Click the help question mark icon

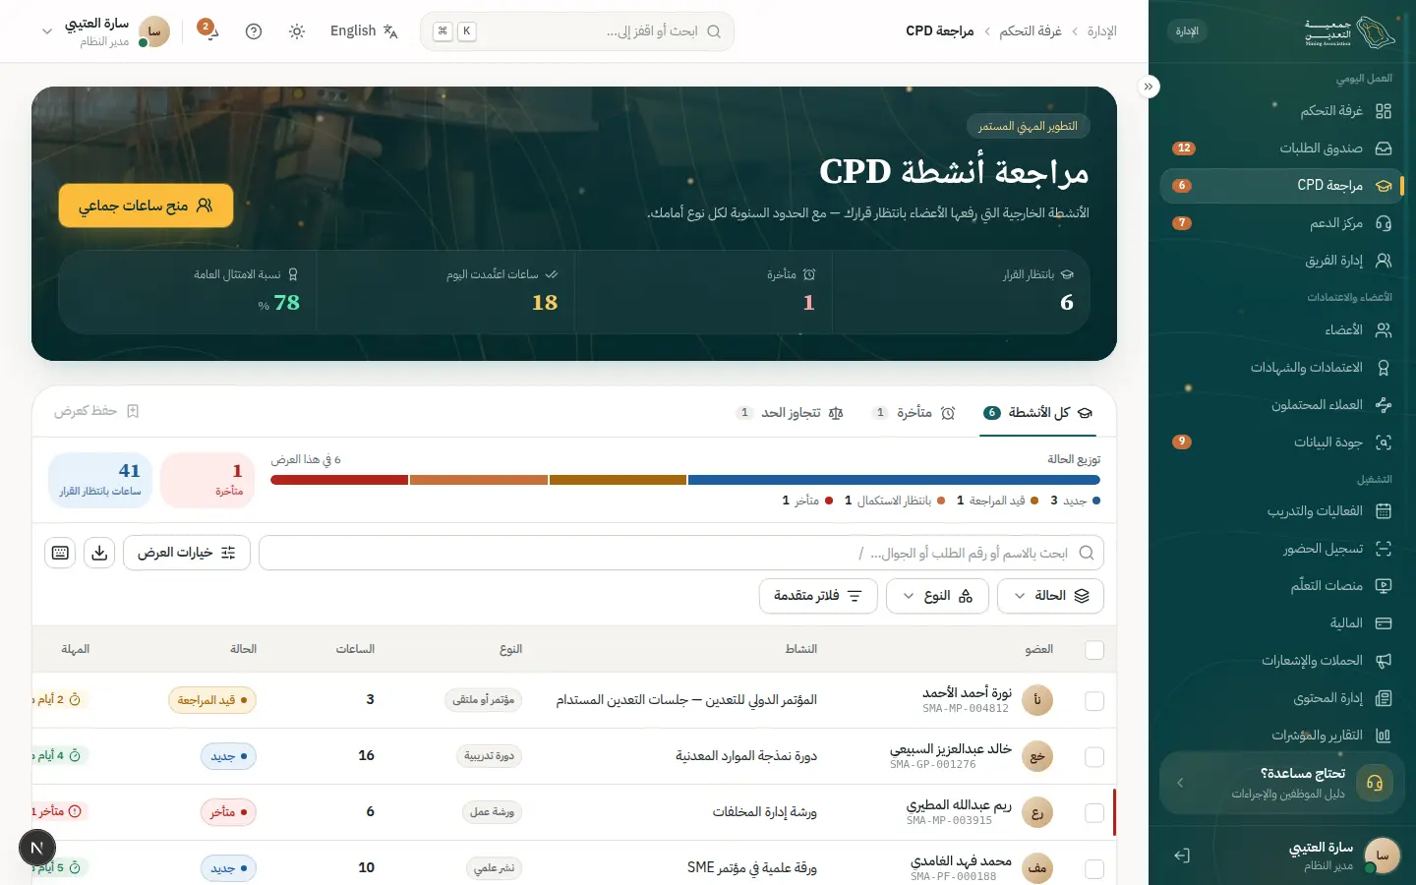pyautogui.click(x=254, y=31)
